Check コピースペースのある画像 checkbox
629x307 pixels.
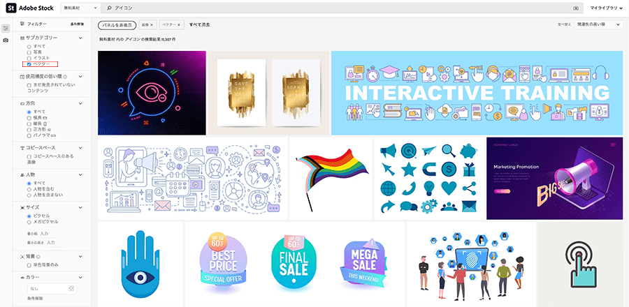(x=29, y=156)
